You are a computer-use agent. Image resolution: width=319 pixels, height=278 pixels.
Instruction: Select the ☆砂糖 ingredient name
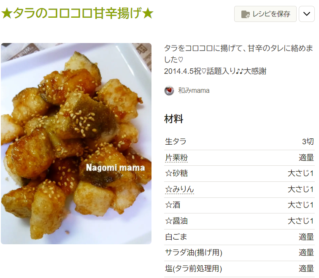point(176,173)
